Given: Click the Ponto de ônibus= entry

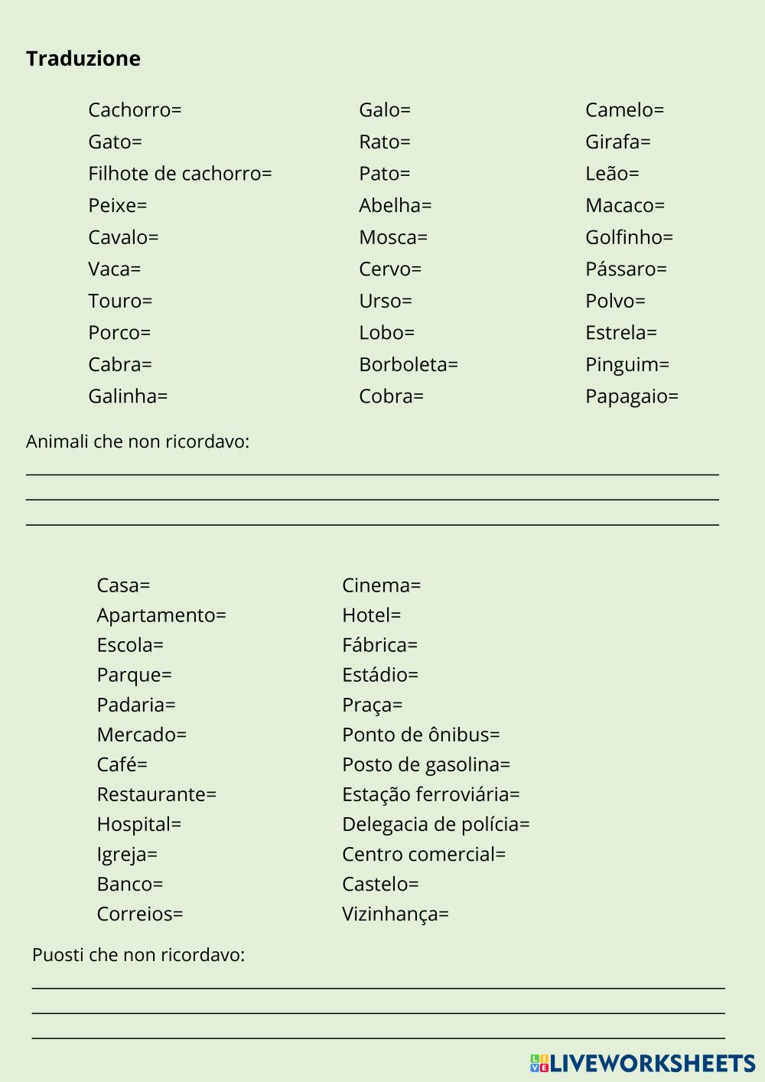Looking at the screenshot, I should [x=421, y=735].
